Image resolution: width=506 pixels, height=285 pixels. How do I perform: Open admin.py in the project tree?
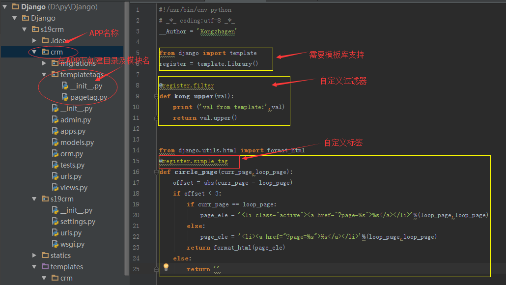(x=76, y=120)
